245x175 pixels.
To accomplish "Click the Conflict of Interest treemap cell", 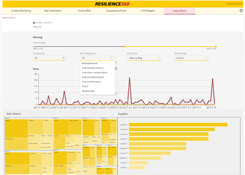I will (46, 144).
